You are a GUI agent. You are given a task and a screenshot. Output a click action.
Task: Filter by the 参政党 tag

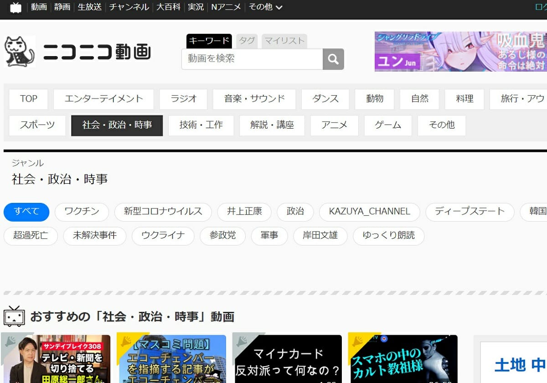coord(223,236)
